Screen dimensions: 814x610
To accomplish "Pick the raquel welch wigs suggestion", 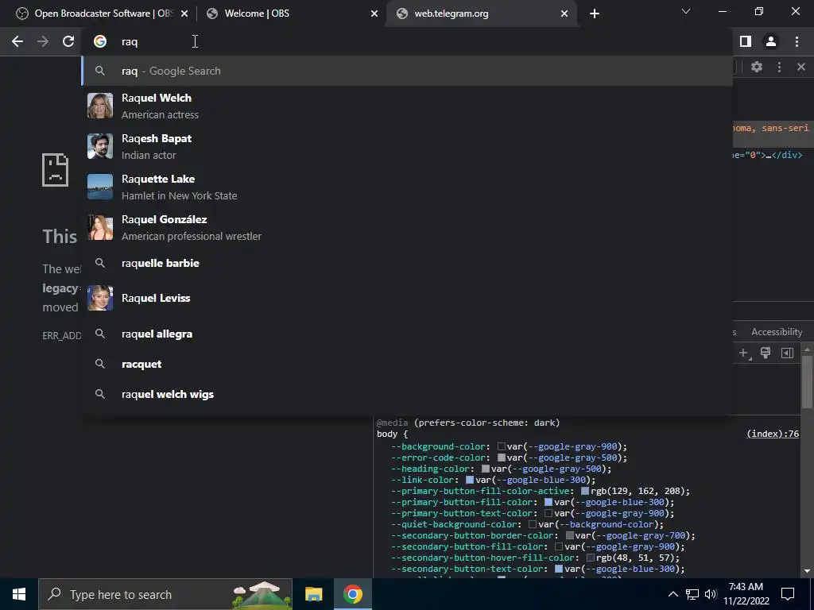I will [407, 394].
